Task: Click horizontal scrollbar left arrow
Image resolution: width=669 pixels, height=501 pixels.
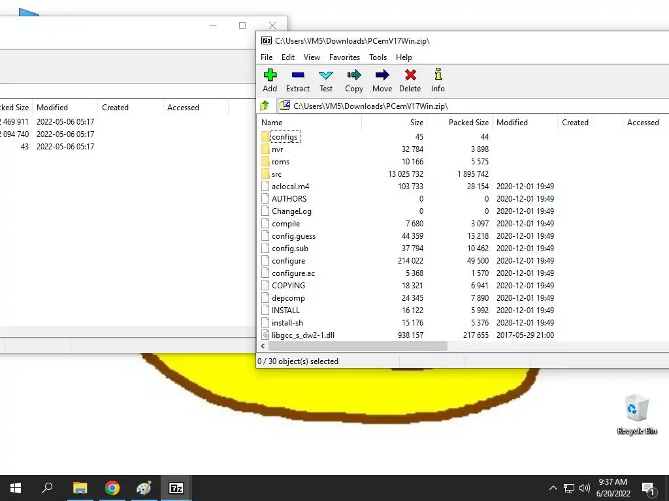Action: 263,346
